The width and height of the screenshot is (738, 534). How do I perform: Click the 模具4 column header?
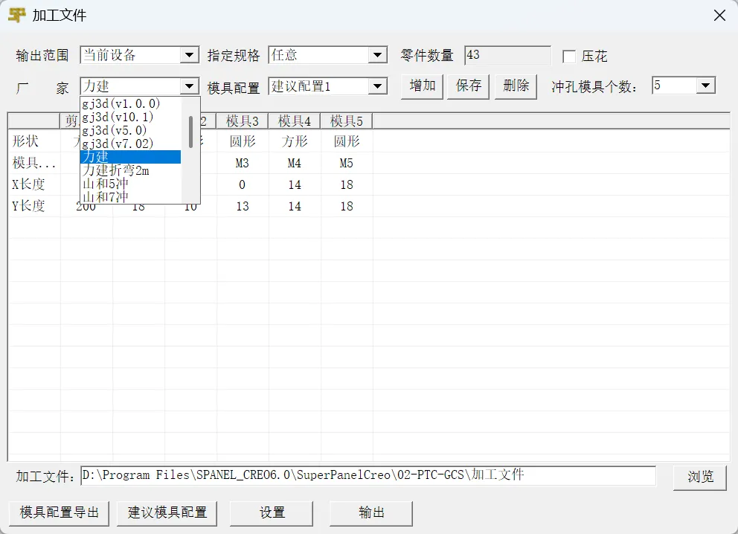[x=295, y=121]
